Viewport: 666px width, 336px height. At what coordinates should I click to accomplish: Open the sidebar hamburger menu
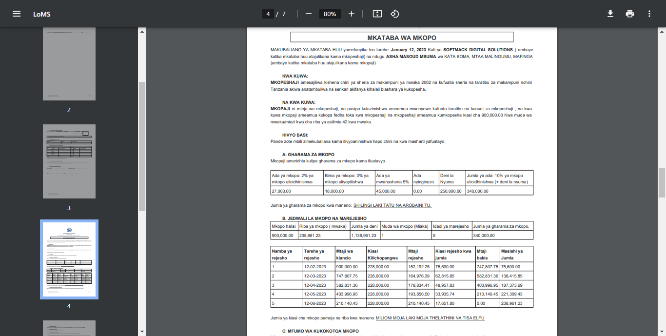point(17,14)
